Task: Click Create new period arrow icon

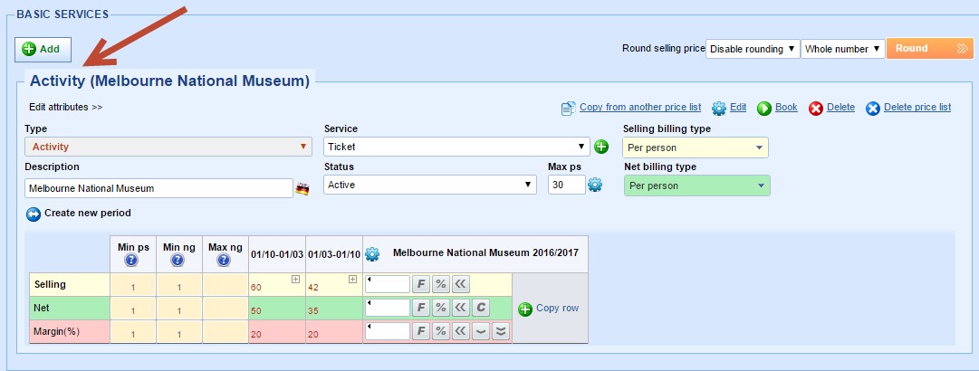Action: point(34,214)
